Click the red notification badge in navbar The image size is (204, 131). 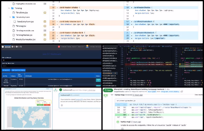59,47
